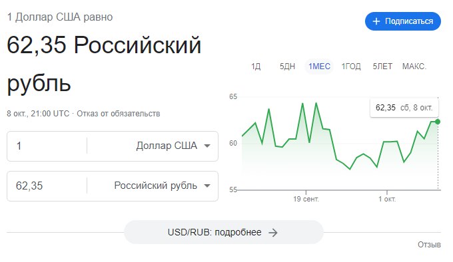Subscribe using the Подписаться button
This screenshot has height=262, width=453.
[403, 21]
